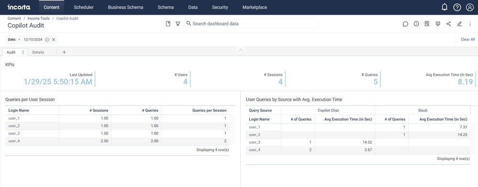Click the bookmark icon beside search

pyautogui.click(x=168, y=24)
